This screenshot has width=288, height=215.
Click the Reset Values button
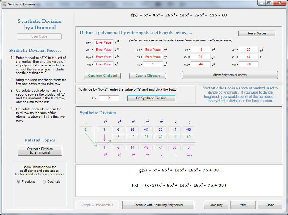coord(257,34)
